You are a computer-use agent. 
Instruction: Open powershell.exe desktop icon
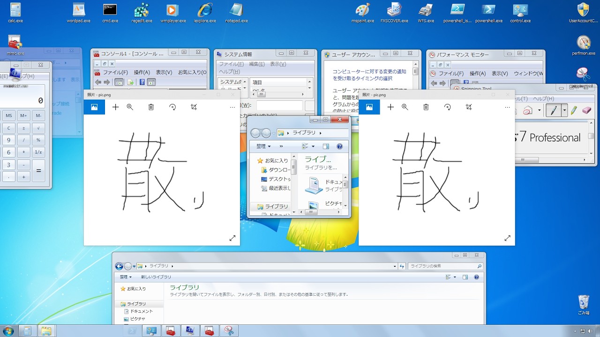(488, 13)
